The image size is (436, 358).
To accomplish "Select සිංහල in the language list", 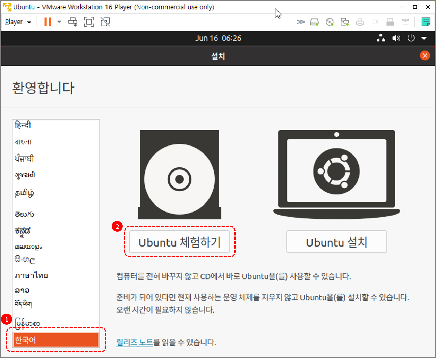I will (56, 260).
